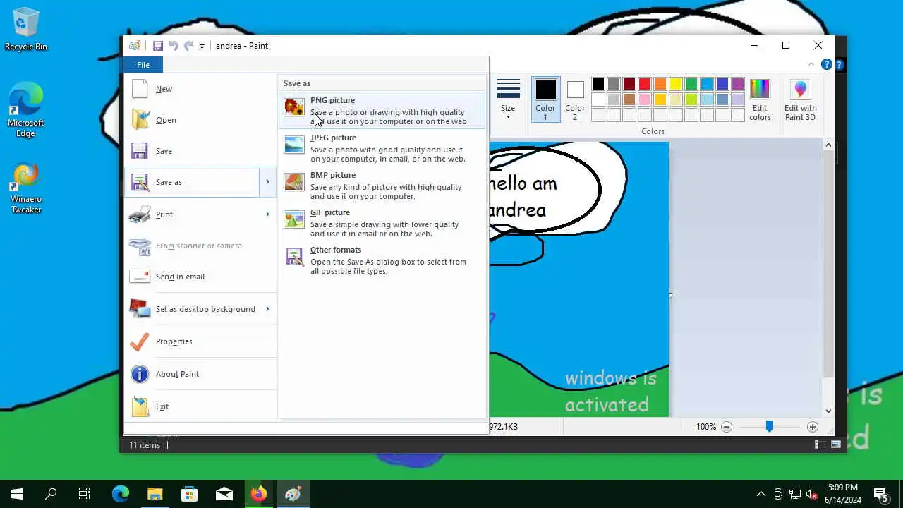Viewport: 903px width, 508px height.
Task: Choose Save as in File menu
Action: tap(193, 182)
